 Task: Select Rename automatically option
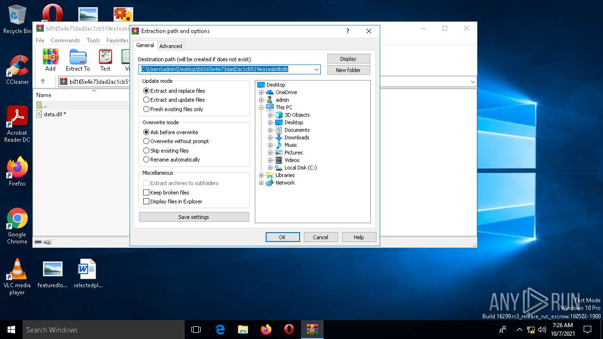coord(171,160)
